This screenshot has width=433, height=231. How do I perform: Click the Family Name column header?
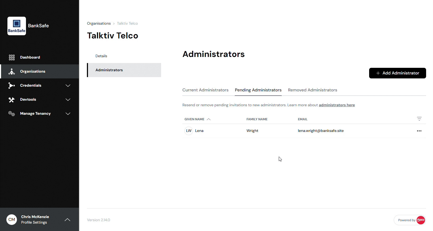(x=257, y=119)
